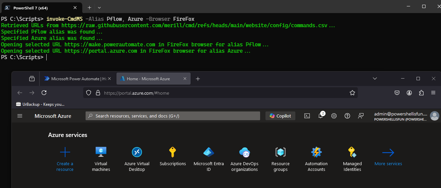
Task: Add a new terminal tab
Action: (x=89, y=7)
